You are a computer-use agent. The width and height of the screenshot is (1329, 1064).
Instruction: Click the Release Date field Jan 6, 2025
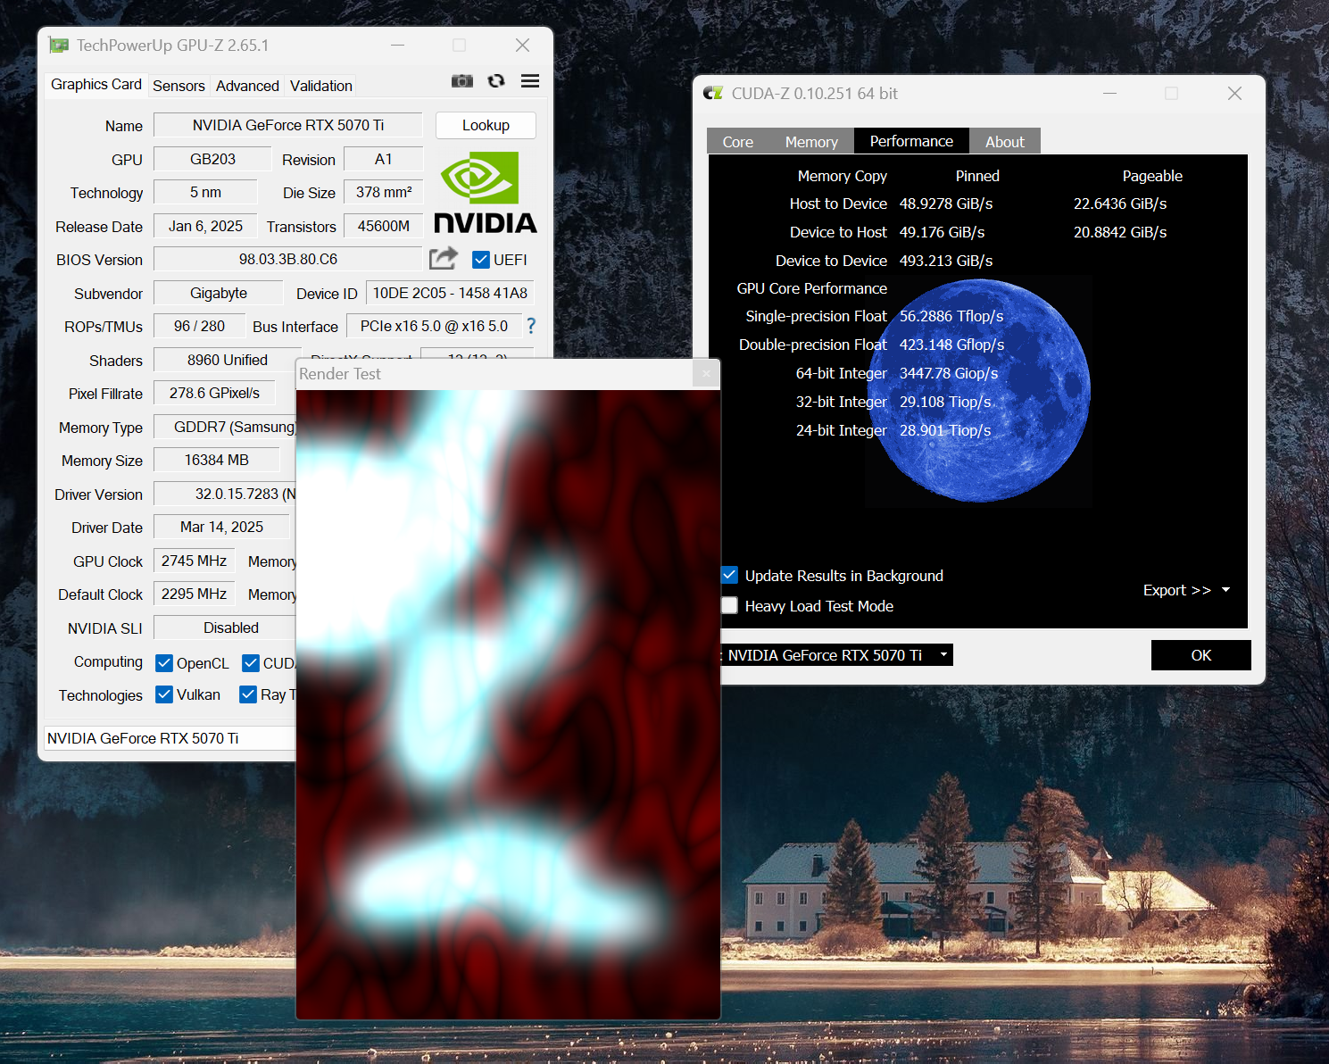click(205, 226)
